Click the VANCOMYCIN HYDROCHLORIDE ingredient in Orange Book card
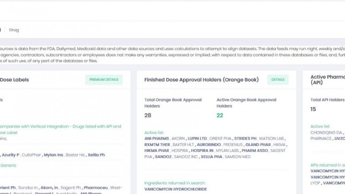The width and height of the screenshot is (345, 194). (x=175, y=189)
